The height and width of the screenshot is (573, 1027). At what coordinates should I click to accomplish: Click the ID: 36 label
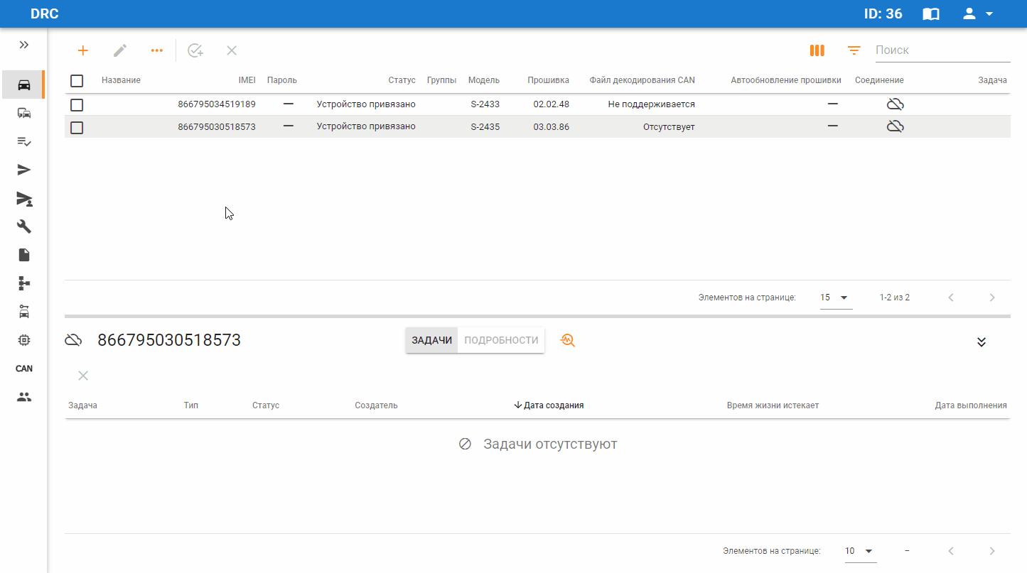pyautogui.click(x=883, y=13)
